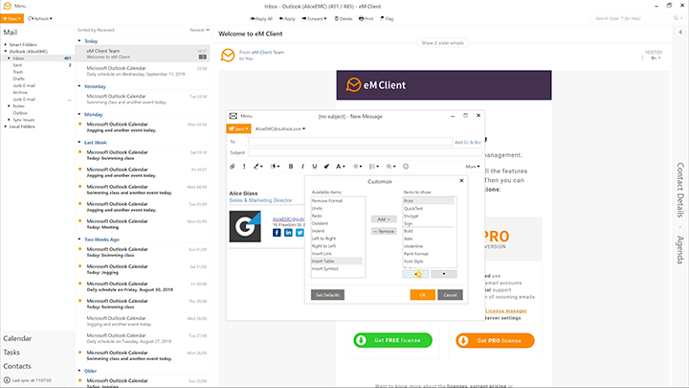Screen dimensions: 689x388
Task: Collapse the Two Weeks Ago group
Action: coord(79,240)
